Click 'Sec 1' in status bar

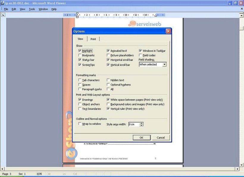pyautogui.click(x=22, y=174)
